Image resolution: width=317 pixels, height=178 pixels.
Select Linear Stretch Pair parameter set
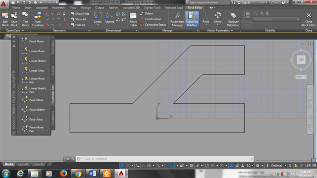pyautogui.click(x=34, y=90)
